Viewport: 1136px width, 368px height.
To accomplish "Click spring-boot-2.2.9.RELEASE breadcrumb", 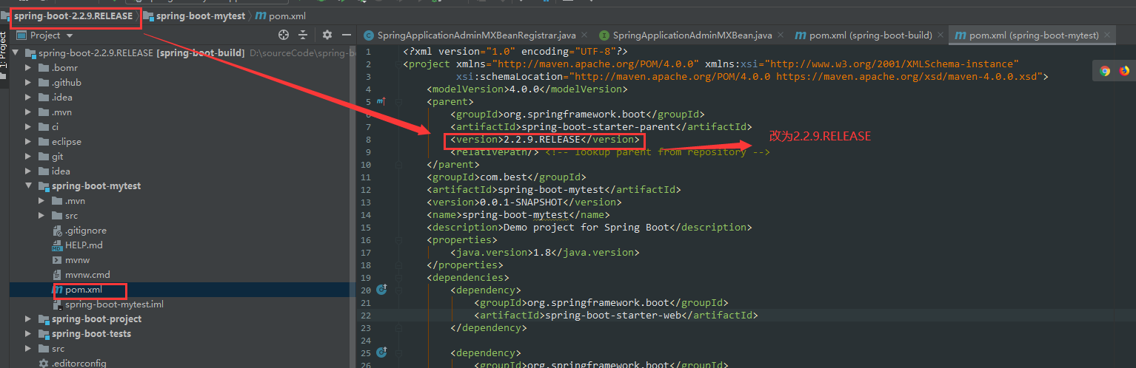I will (x=73, y=16).
